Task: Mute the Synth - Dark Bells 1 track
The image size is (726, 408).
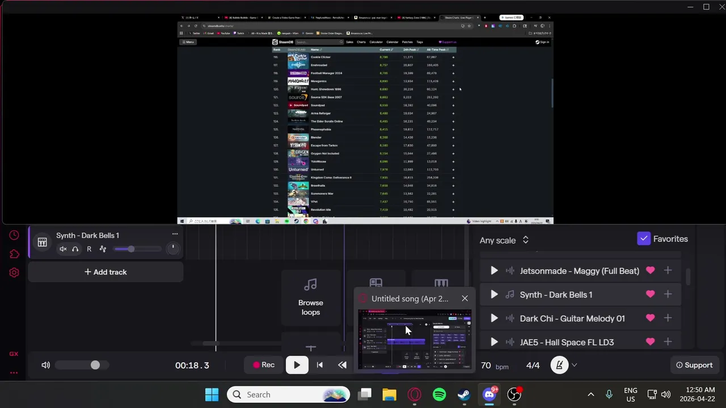Action: tap(63, 249)
